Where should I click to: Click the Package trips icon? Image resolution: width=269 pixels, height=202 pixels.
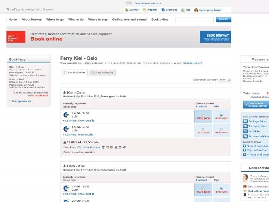pyautogui.click(x=245, y=121)
